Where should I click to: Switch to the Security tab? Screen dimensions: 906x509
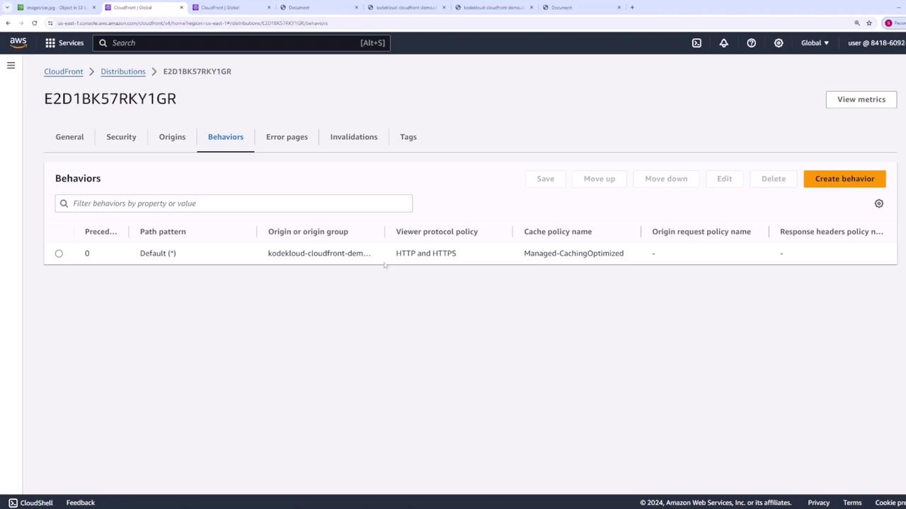[x=121, y=137]
